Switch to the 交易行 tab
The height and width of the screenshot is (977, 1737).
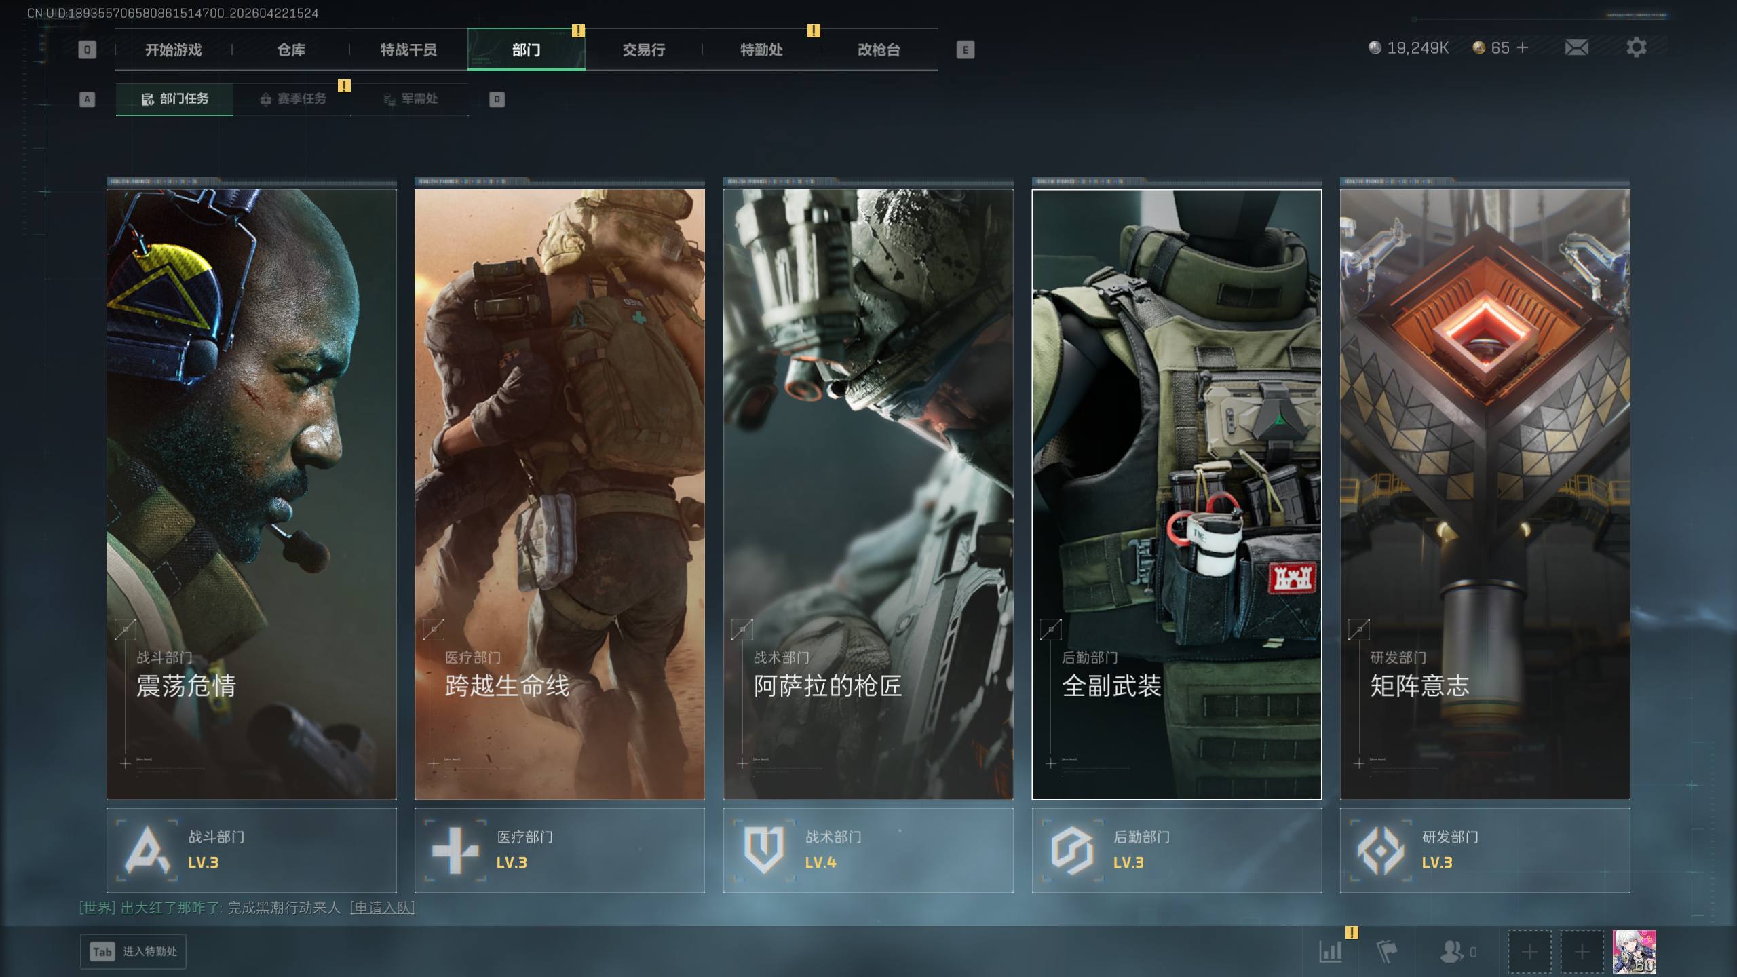pos(643,50)
